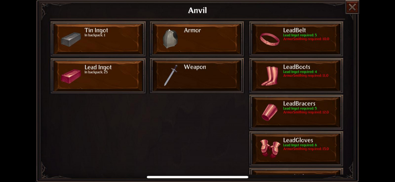Image resolution: width=395 pixels, height=182 pixels.
Task: Tap the white home indicator bar
Action: point(197,177)
